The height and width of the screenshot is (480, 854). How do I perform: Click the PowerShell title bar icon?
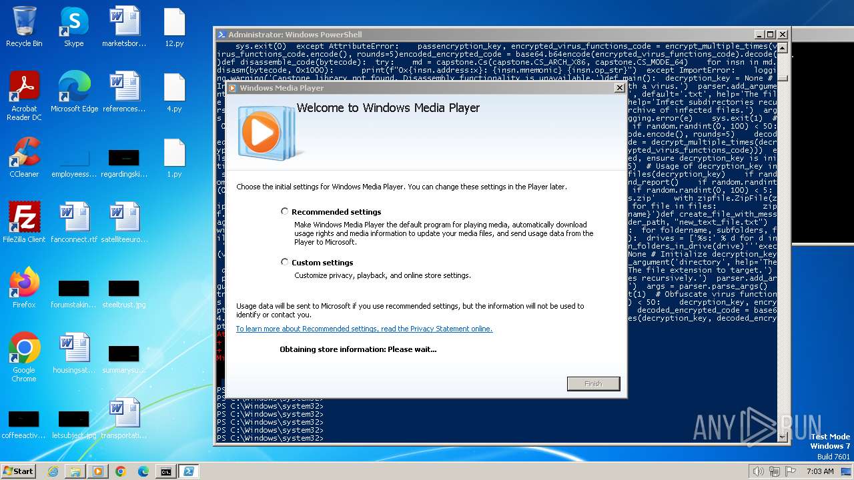[x=222, y=35]
